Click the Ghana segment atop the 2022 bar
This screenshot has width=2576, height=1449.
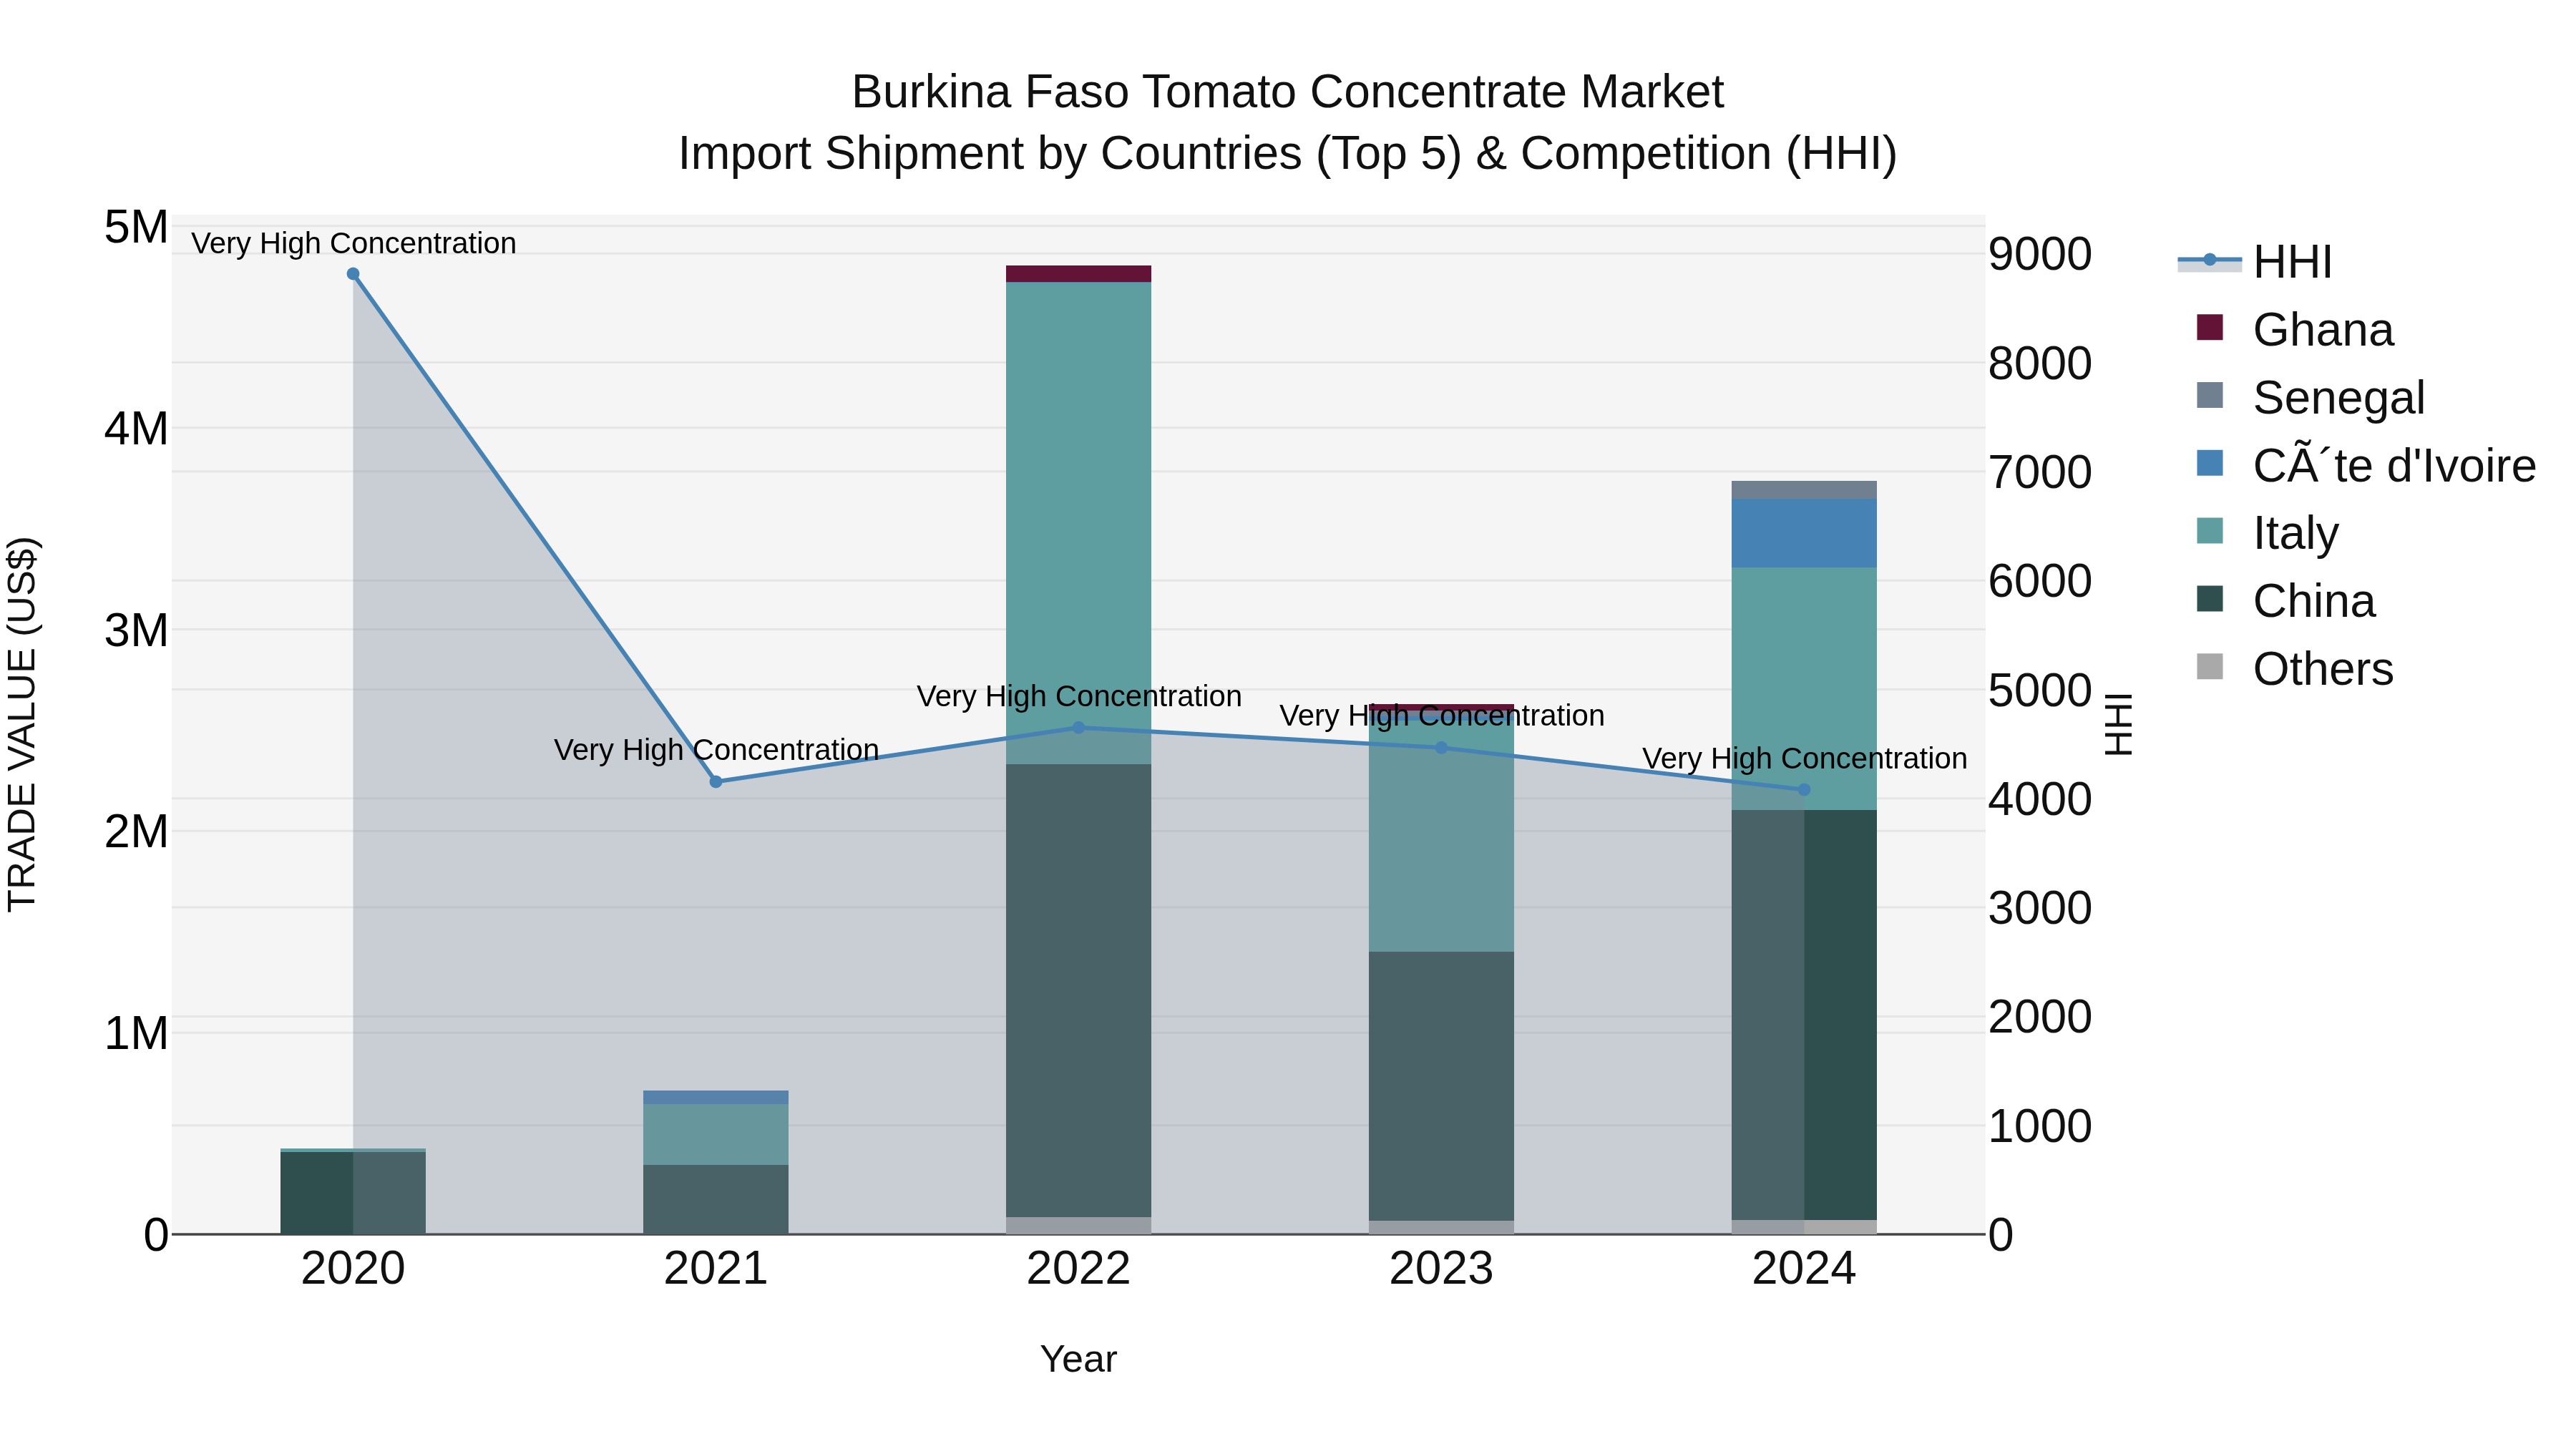coord(1078,274)
